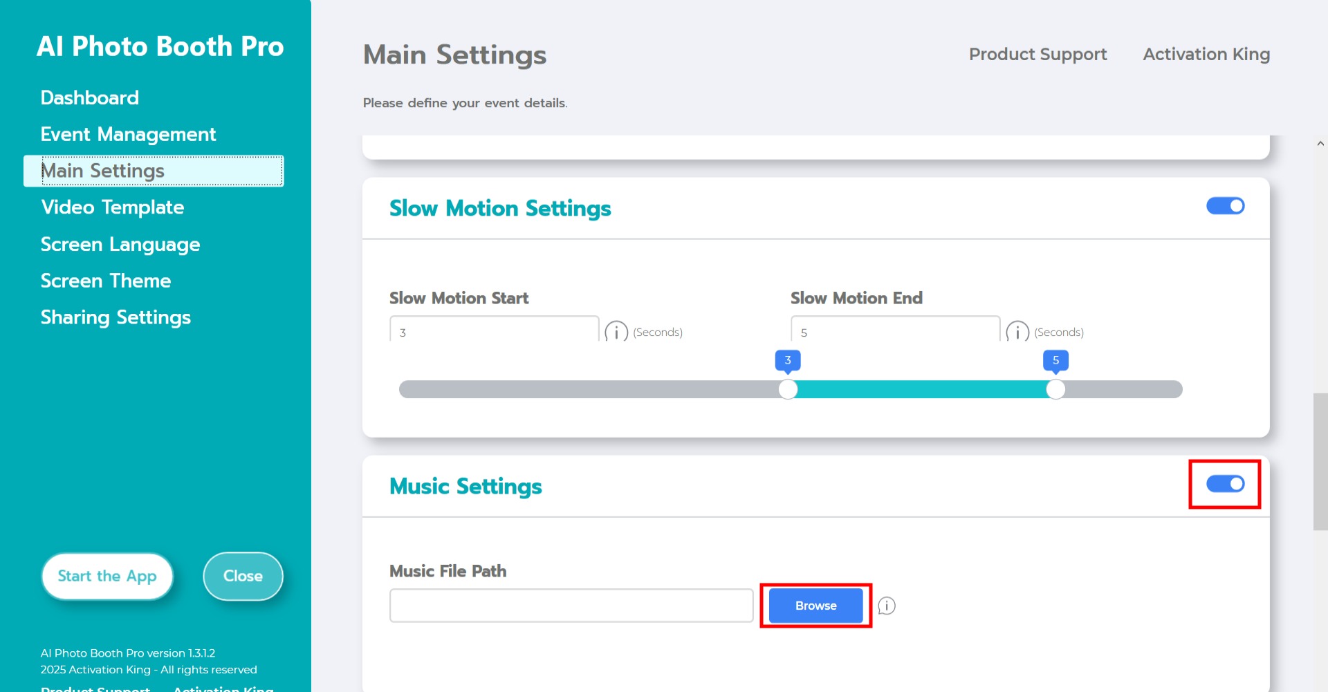Open Video Template section
Viewport: 1328px width, 692px height.
tap(112, 207)
